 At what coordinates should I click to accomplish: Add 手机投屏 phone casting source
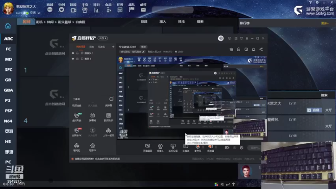(173, 148)
